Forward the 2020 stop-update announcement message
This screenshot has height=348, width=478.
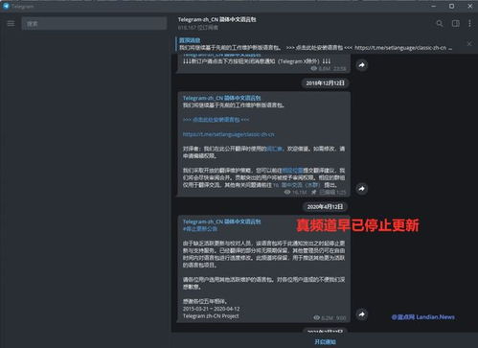tap(361, 314)
